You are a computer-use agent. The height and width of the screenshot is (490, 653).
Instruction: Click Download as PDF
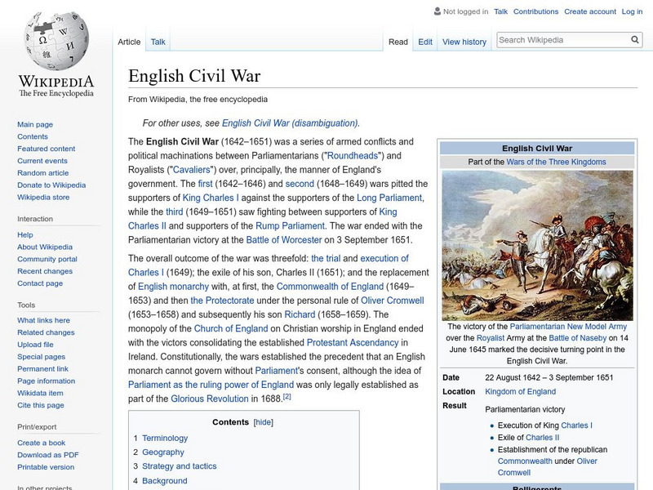[48, 455]
